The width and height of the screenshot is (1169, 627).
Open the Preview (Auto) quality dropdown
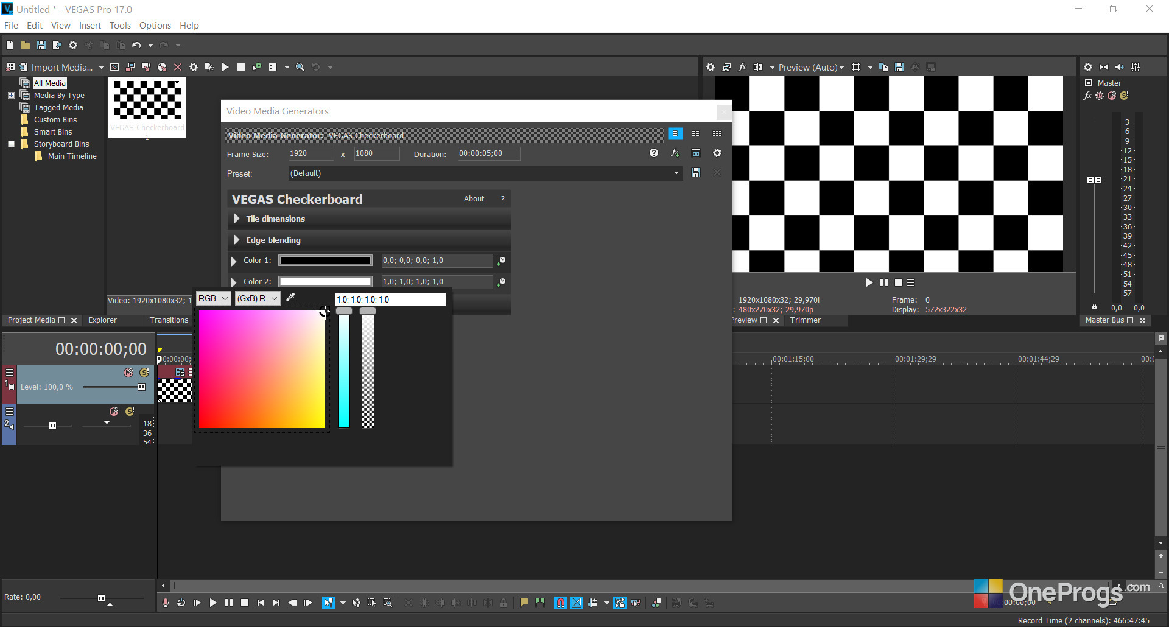812,67
